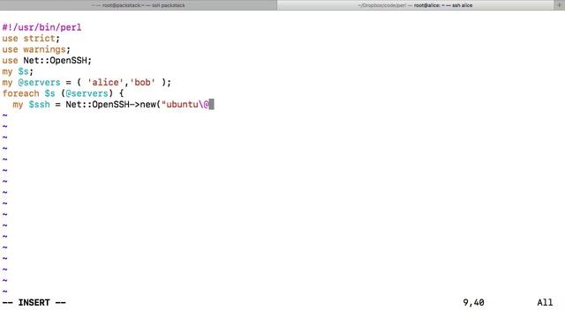This screenshot has width=565, height=317.
Task: Click the 'alice' string in servers list
Action: 105,82
